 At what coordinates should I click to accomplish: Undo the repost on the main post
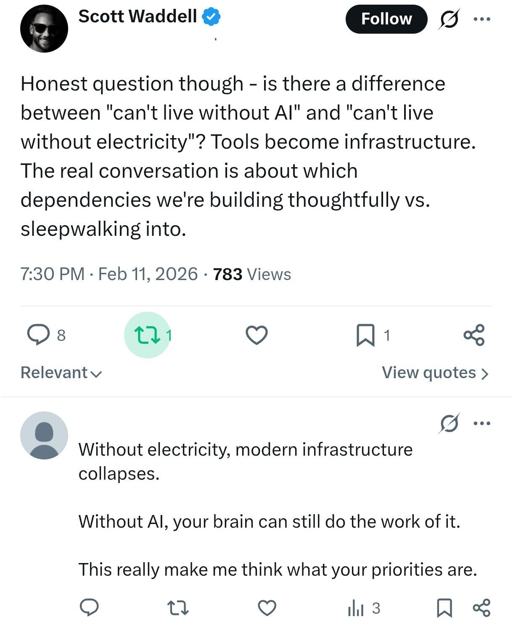(147, 335)
